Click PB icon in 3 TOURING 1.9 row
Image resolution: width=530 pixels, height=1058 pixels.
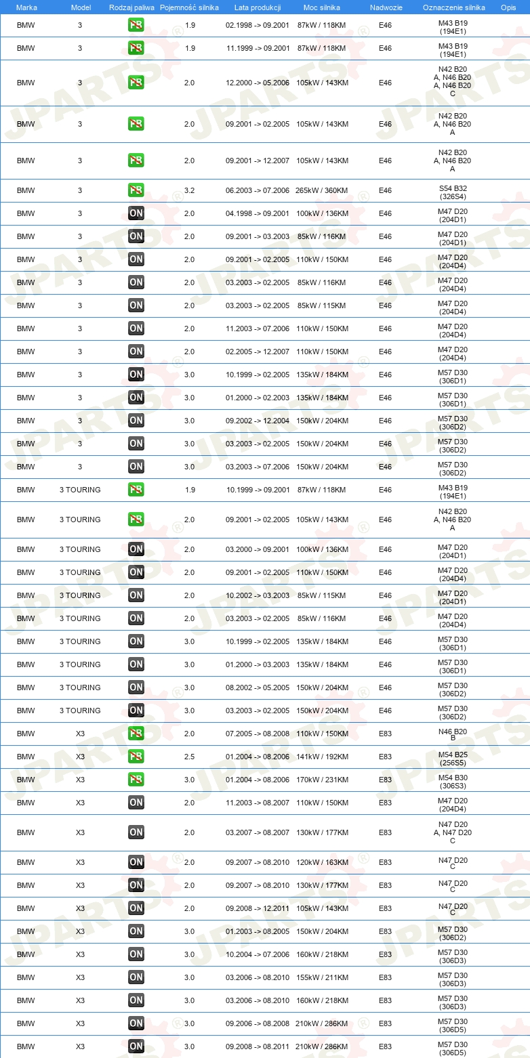[x=136, y=490]
